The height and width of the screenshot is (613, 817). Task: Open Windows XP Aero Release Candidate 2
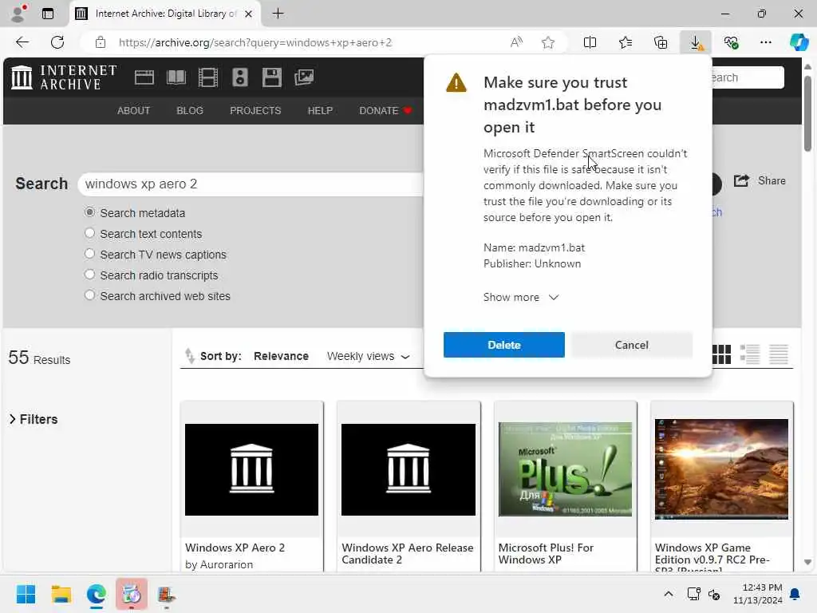(x=408, y=554)
